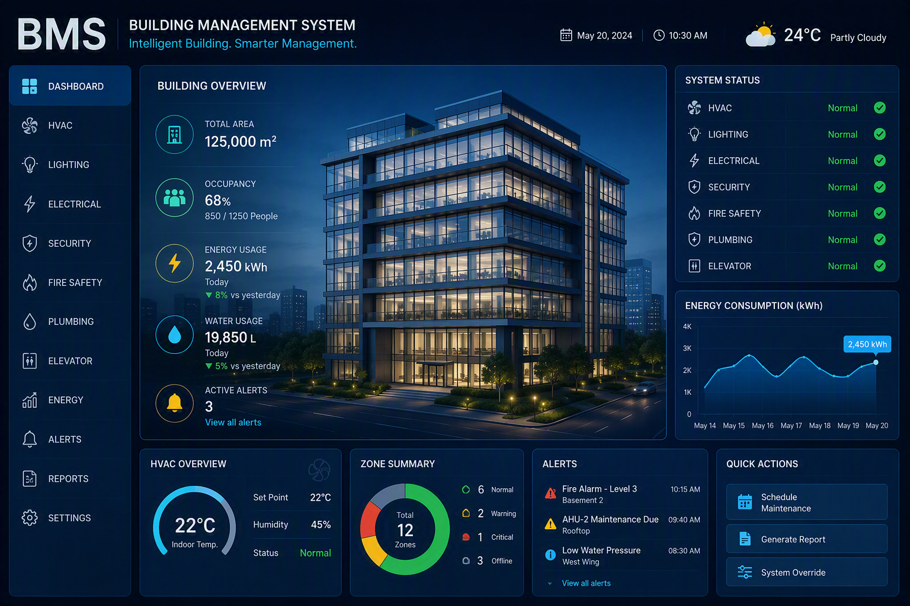Click the Occupancy people icon

[174, 197]
